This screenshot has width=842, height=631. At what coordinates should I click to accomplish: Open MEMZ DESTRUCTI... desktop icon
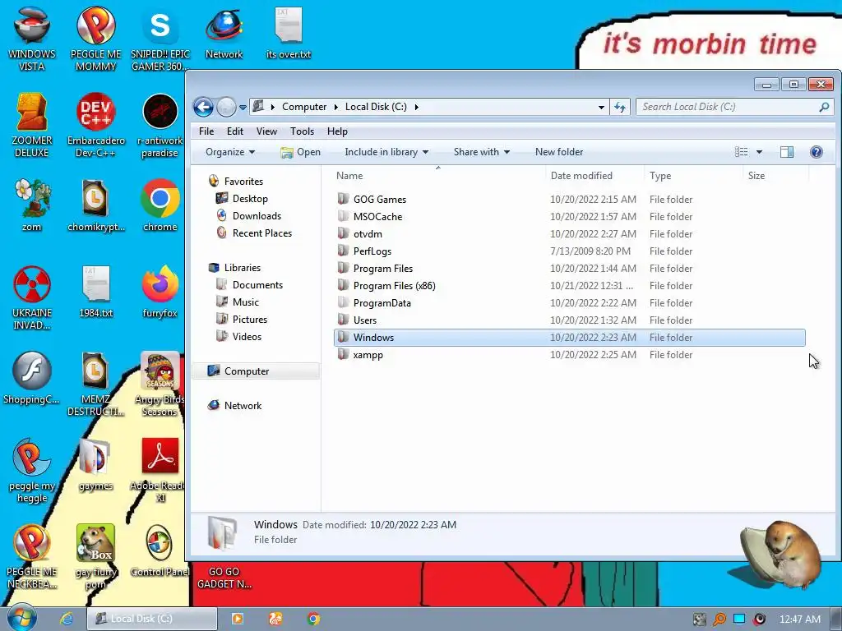point(95,385)
